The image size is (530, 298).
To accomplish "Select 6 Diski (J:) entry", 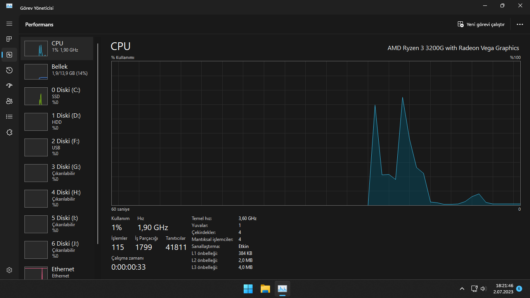I will tap(57, 249).
